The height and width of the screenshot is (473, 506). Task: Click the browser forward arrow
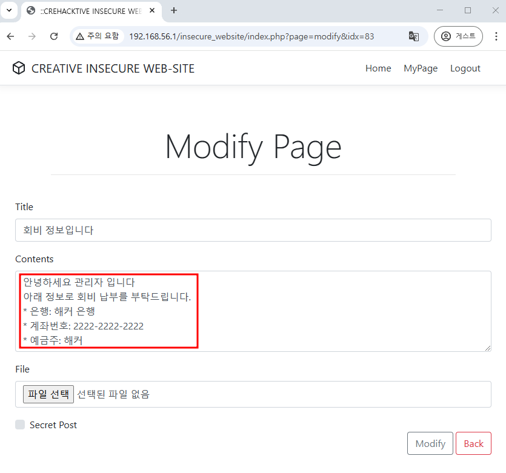32,36
